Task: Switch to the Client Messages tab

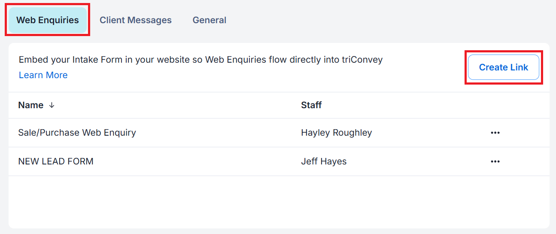Action: point(136,20)
